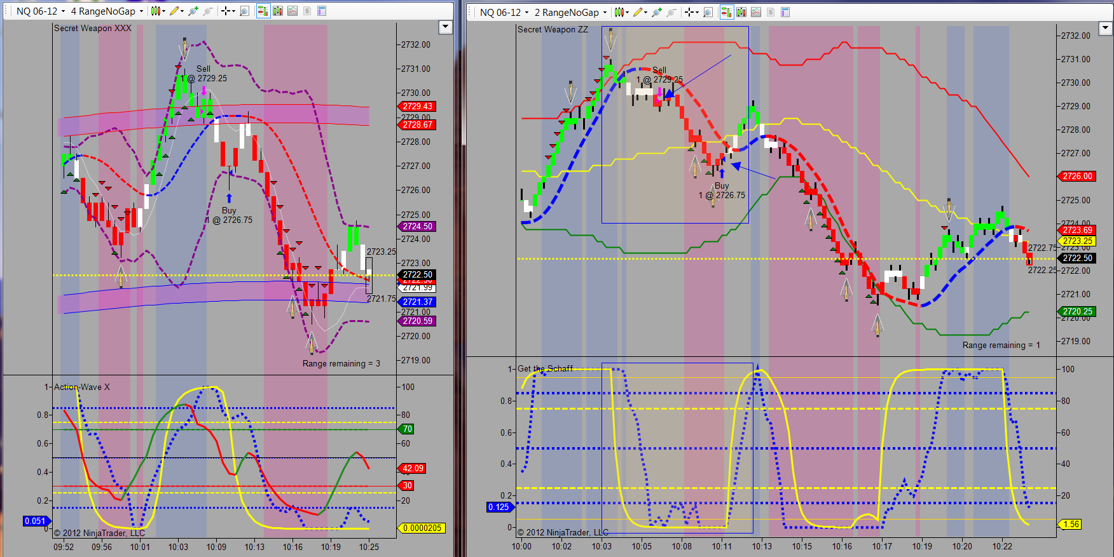The height and width of the screenshot is (557, 1114).
Task: Click the Range remaining = 1 text
Action: 1001,345
